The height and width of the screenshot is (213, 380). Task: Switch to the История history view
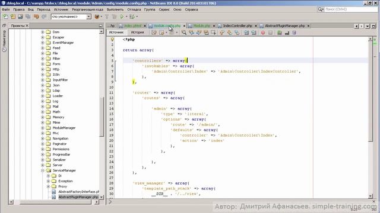tap(137, 33)
